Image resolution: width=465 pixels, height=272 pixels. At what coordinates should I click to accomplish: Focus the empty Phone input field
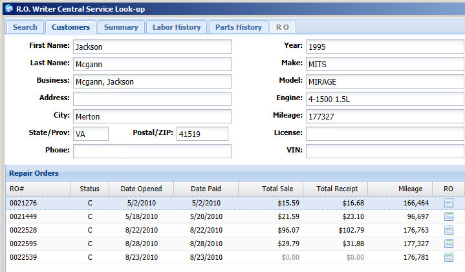[x=151, y=151]
